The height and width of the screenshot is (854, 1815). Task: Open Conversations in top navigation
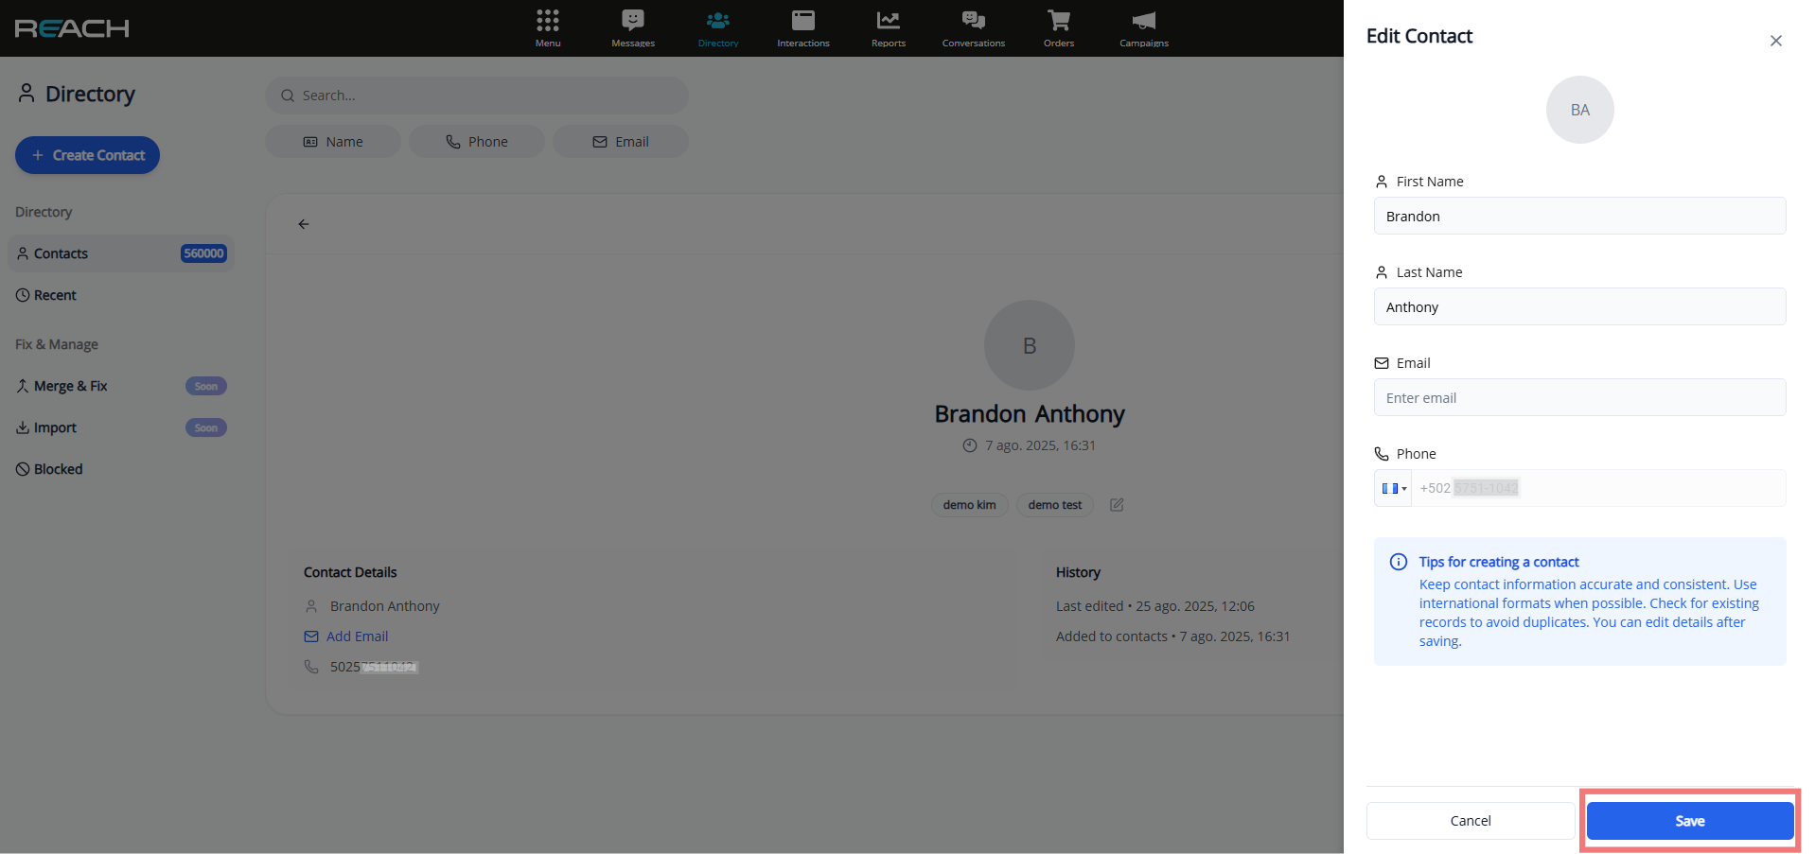[x=974, y=28]
